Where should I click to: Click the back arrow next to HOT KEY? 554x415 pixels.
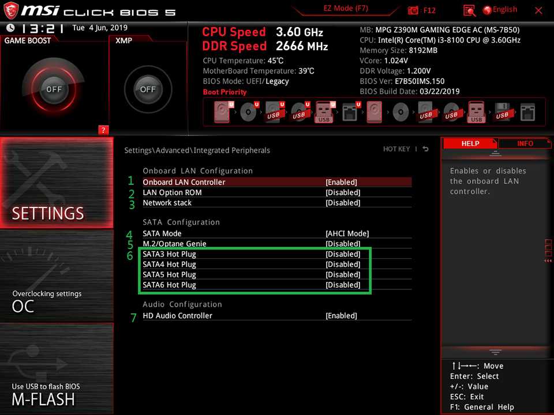(x=425, y=149)
